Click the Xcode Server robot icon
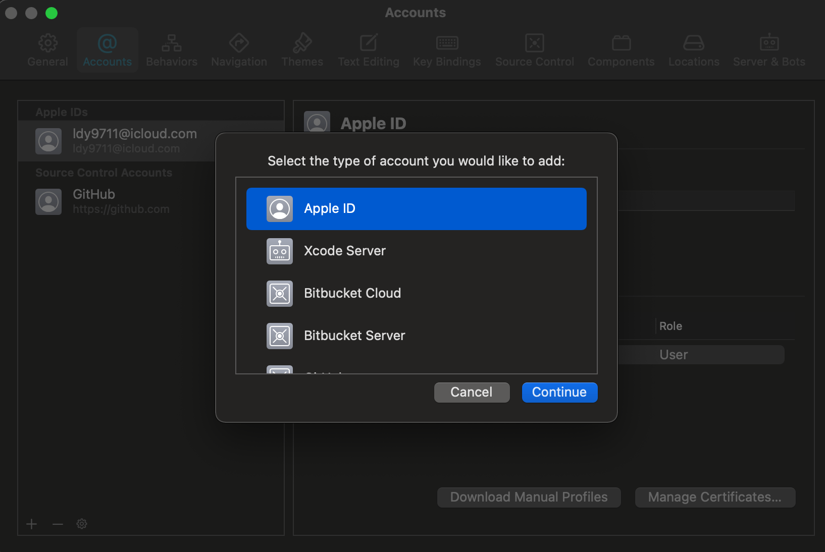The width and height of the screenshot is (825, 552). pyautogui.click(x=280, y=251)
